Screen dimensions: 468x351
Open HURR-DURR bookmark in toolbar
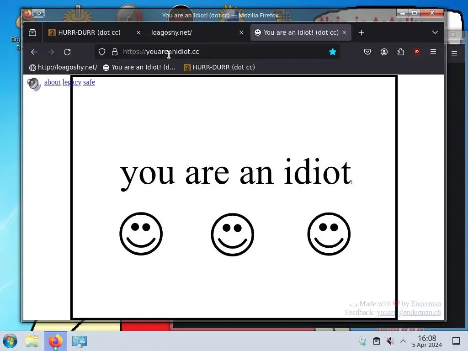pyautogui.click(x=219, y=68)
